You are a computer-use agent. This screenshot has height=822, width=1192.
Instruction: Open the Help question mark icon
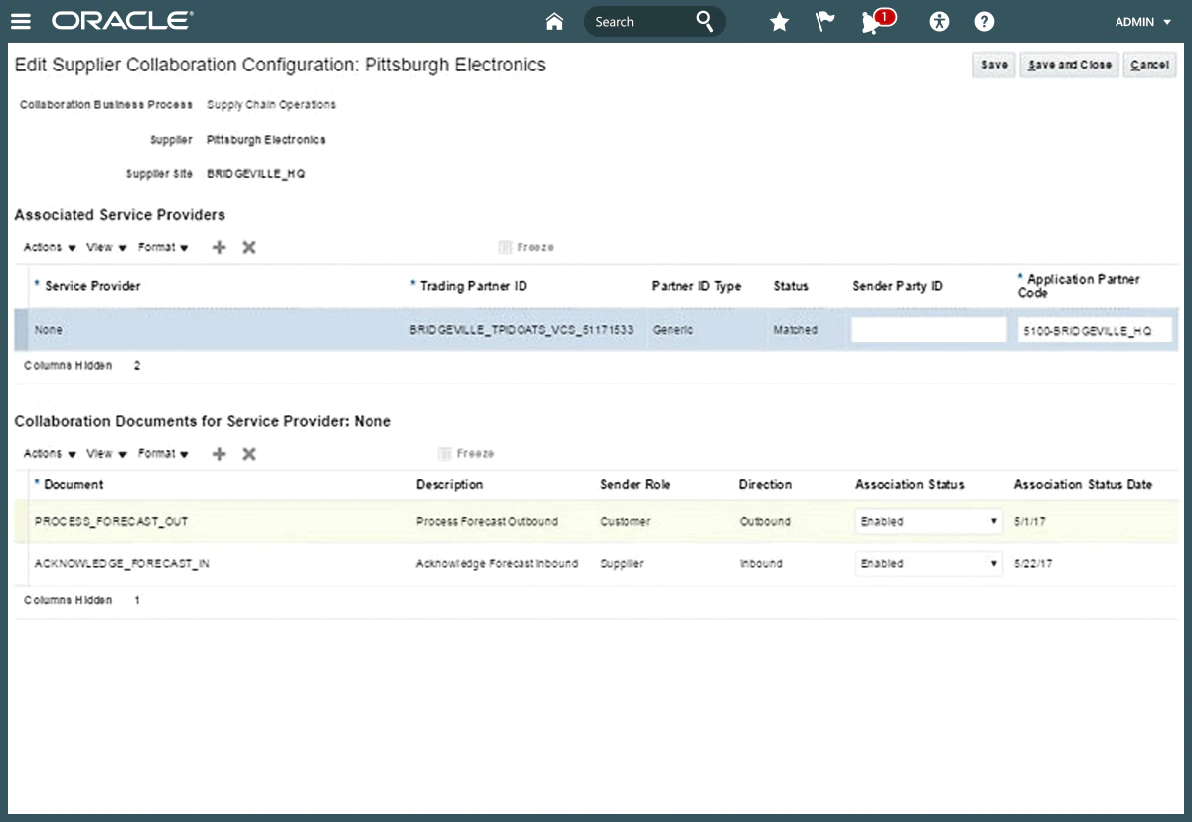click(984, 22)
